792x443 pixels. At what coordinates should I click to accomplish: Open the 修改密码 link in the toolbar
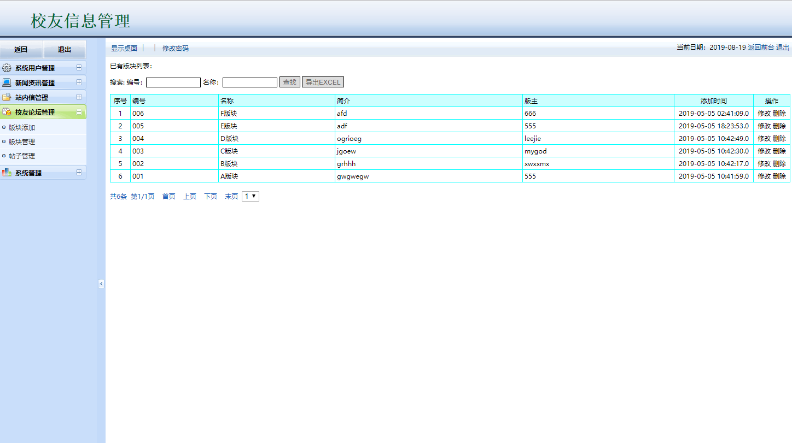click(175, 48)
